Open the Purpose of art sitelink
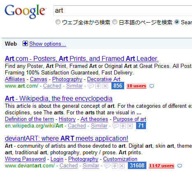 click(x=130, y=119)
